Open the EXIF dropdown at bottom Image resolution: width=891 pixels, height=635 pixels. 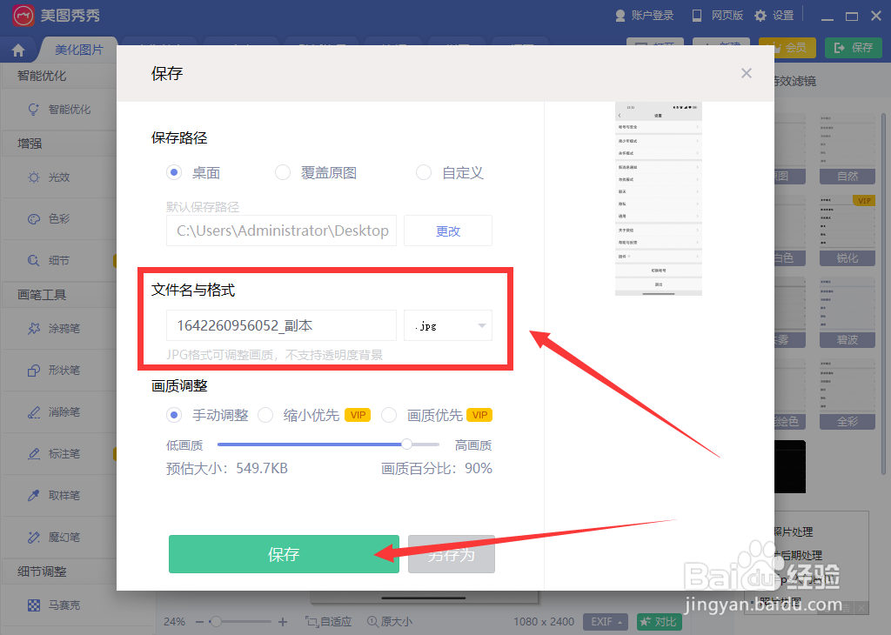[606, 622]
